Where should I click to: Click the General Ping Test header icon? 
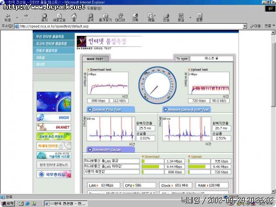pos(90,110)
